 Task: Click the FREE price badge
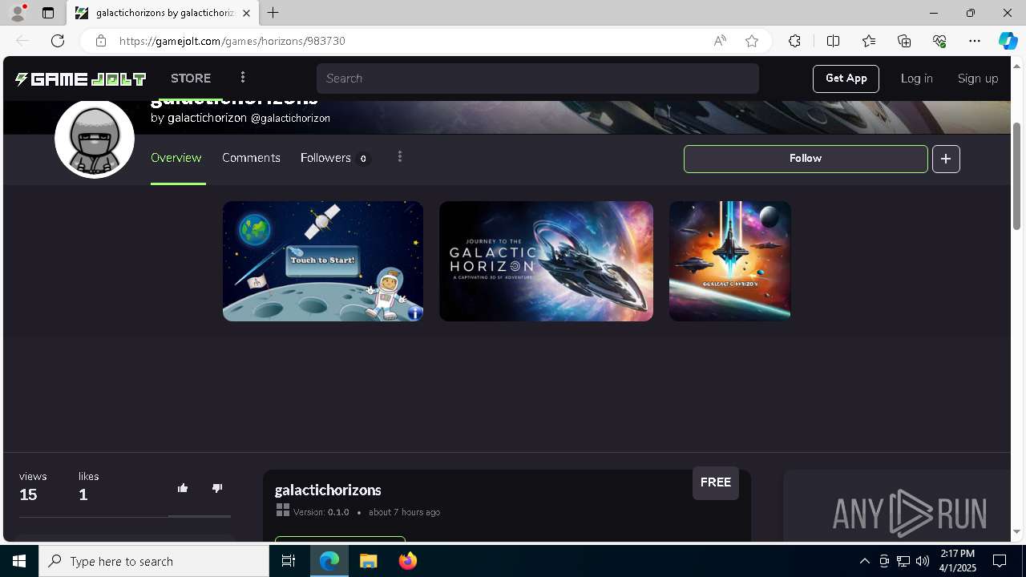(x=716, y=482)
